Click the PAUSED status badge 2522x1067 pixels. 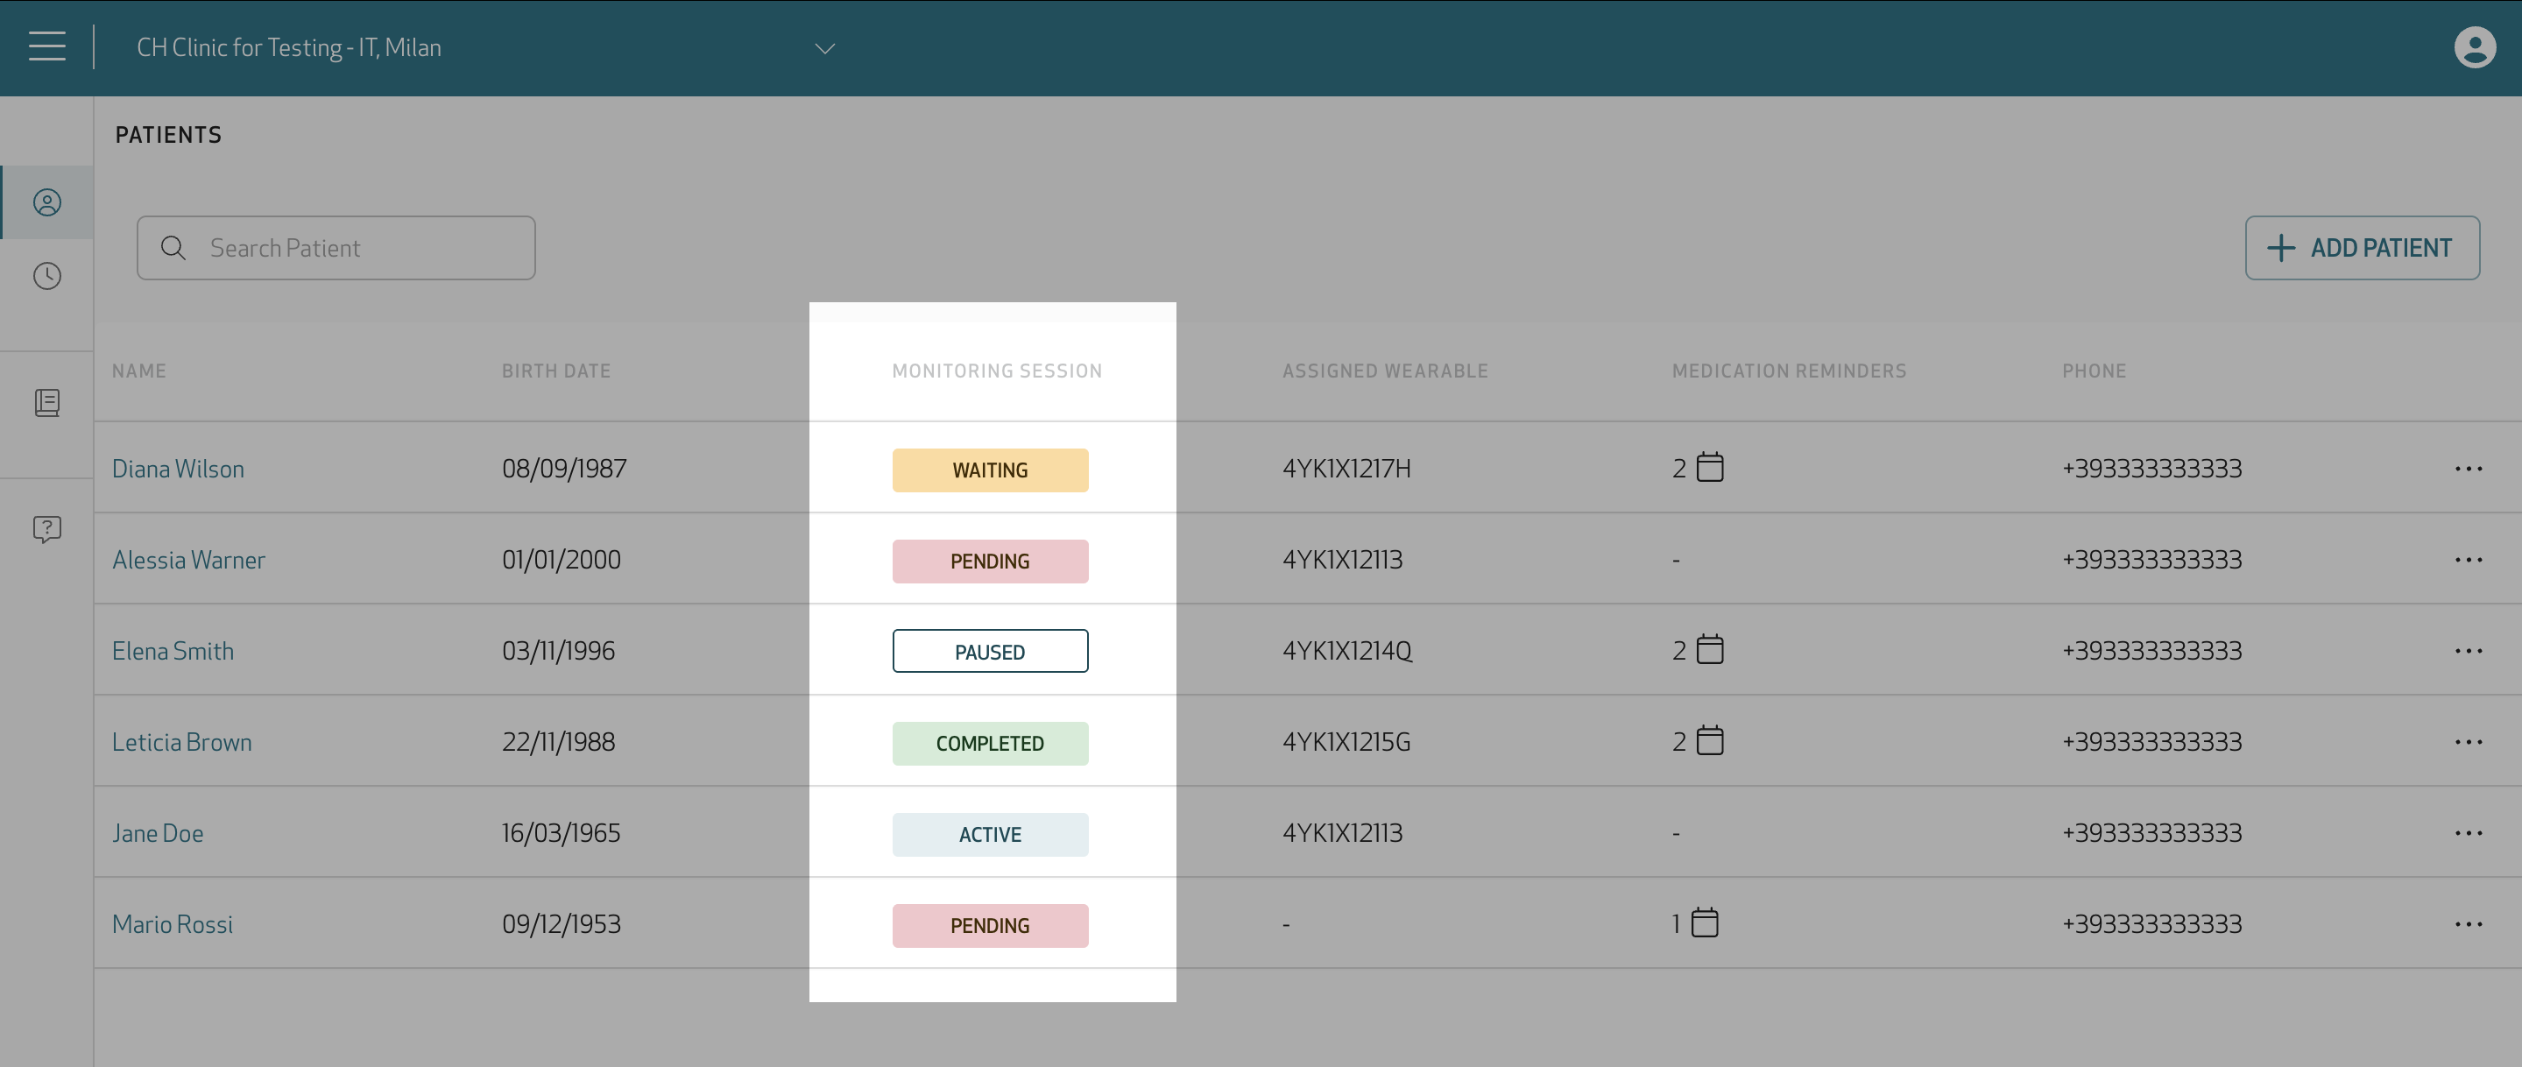(x=990, y=652)
